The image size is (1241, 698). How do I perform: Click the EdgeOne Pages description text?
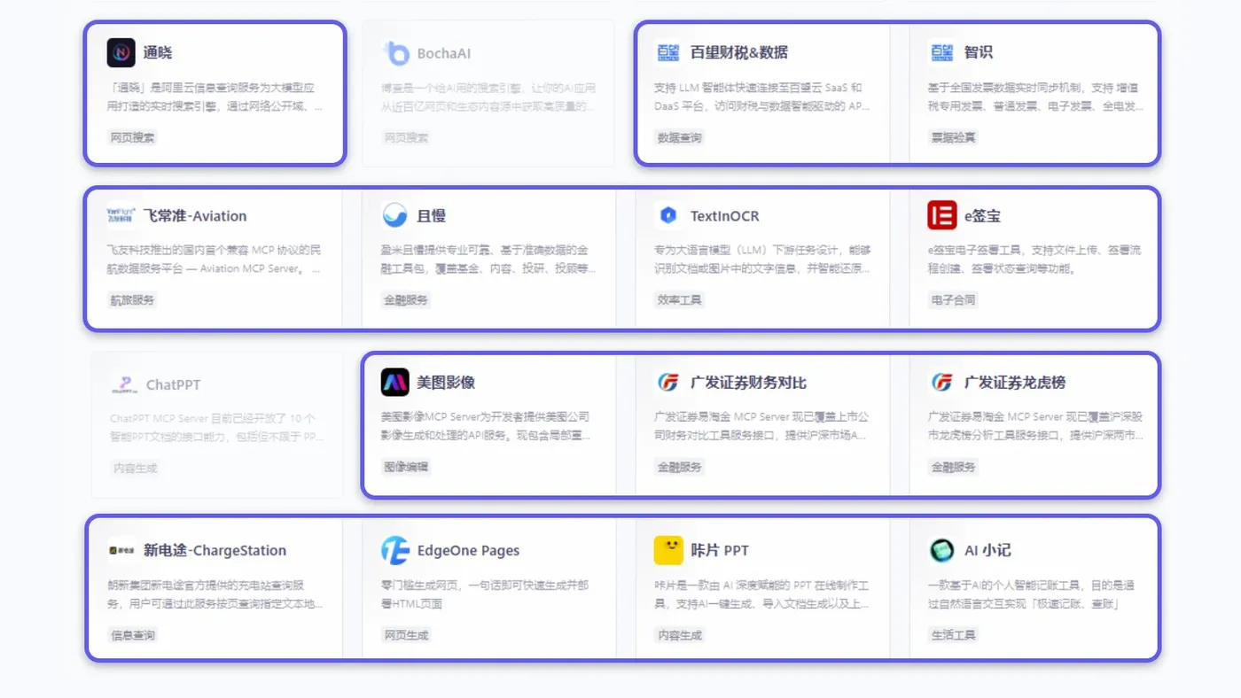pyautogui.click(x=486, y=594)
